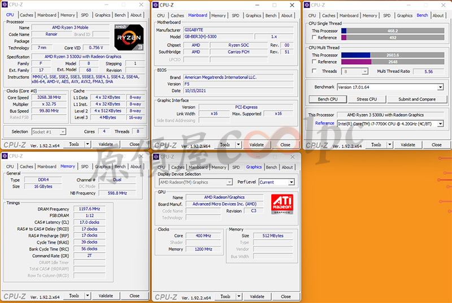Click the Manufacturer value GIGABYTE
The image size is (452, 303).
pyautogui.click(x=238, y=30)
